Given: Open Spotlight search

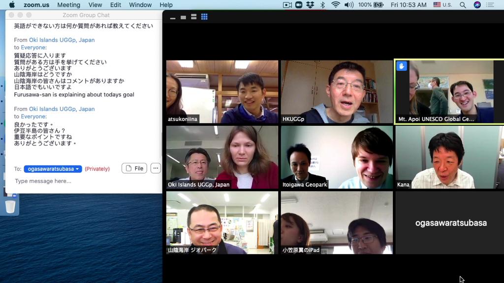Looking at the screenshot, I should [x=463, y=5].
